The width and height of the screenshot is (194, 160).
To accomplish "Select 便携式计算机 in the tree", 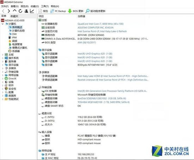I will coord(18,48).
